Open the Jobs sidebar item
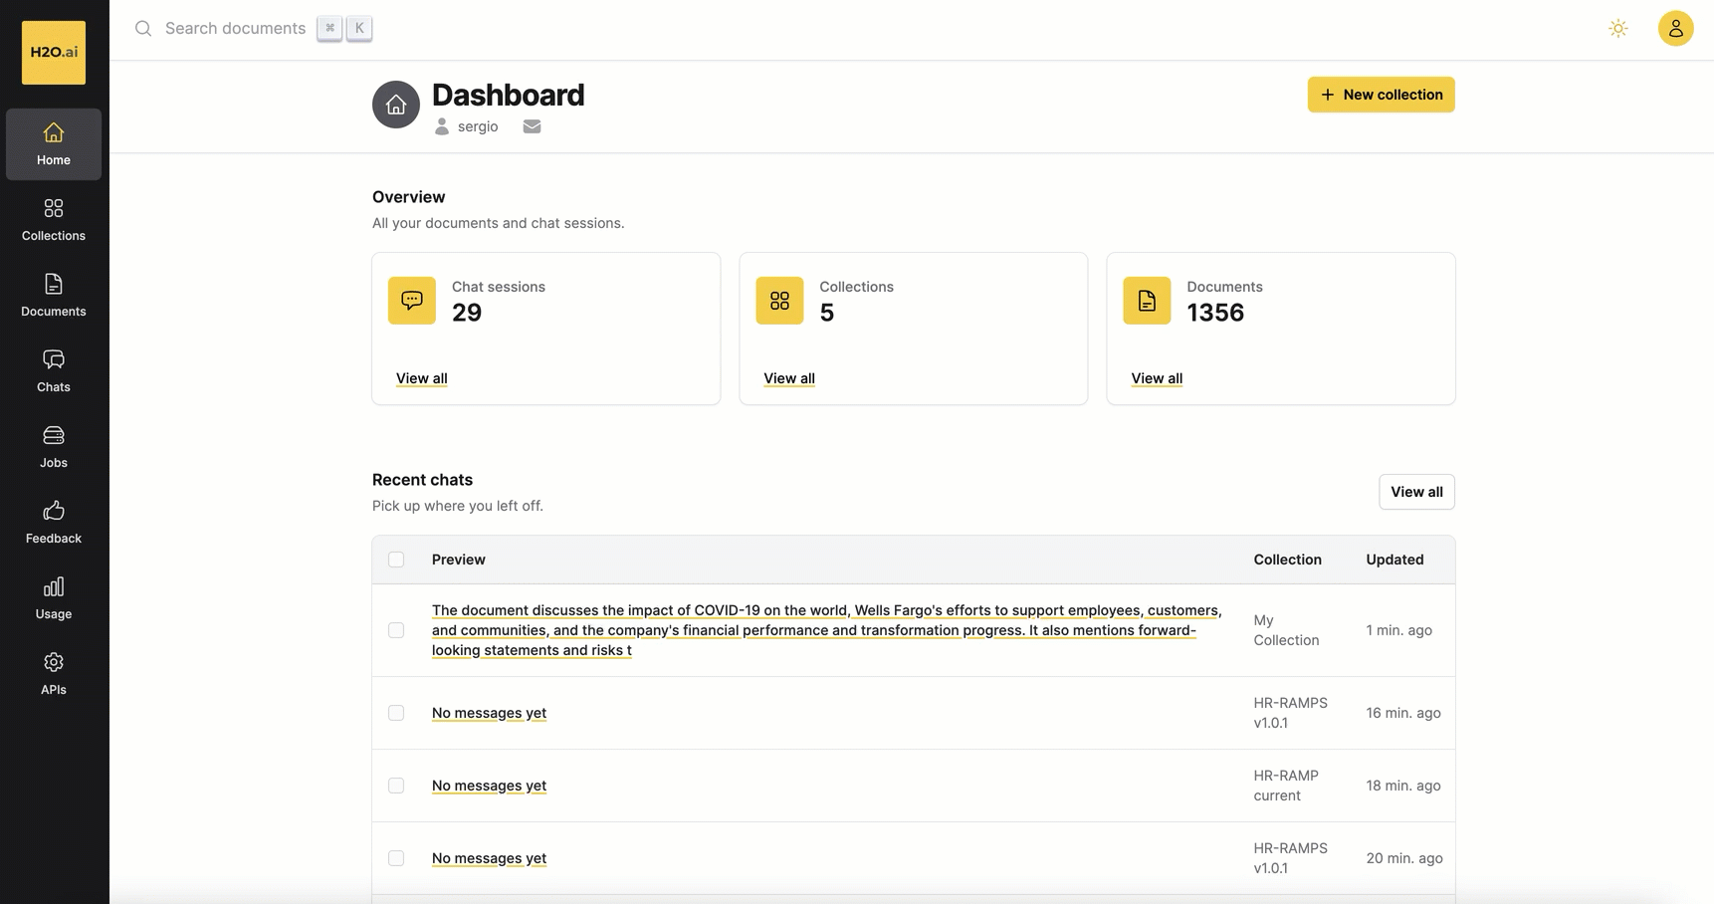 [x=54, y=447]
